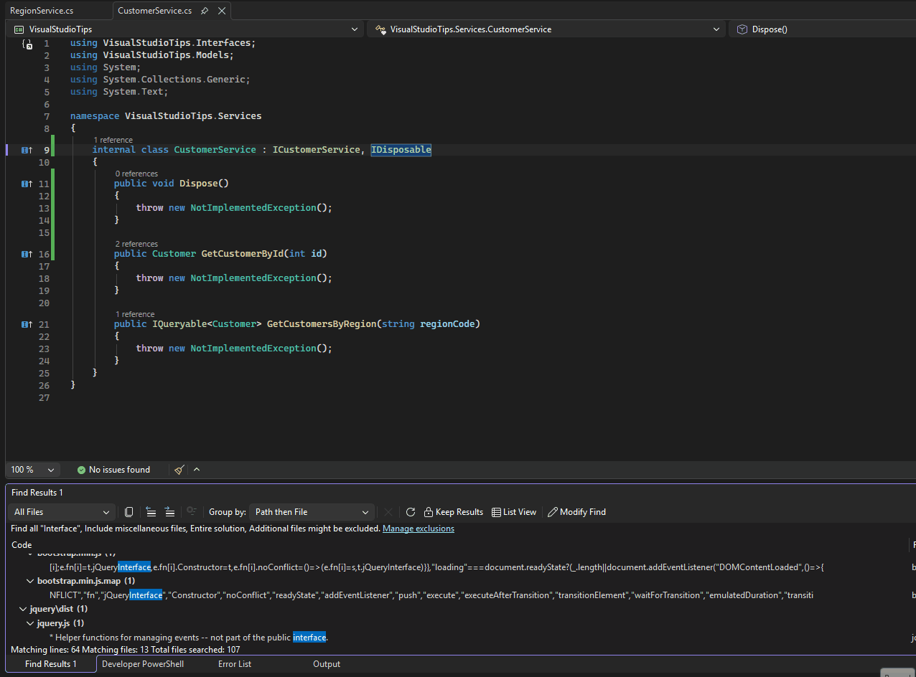The height and width of the screenshot is (677, 916).
Task: Open the 100 % zoom dropdown
Action: pyautogui.click(x=32, y=470)
